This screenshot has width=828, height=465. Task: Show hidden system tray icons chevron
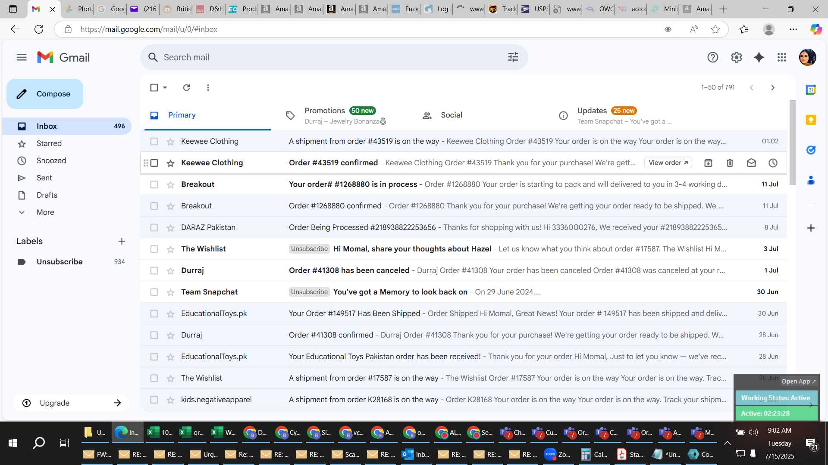(x=727, y=443)
